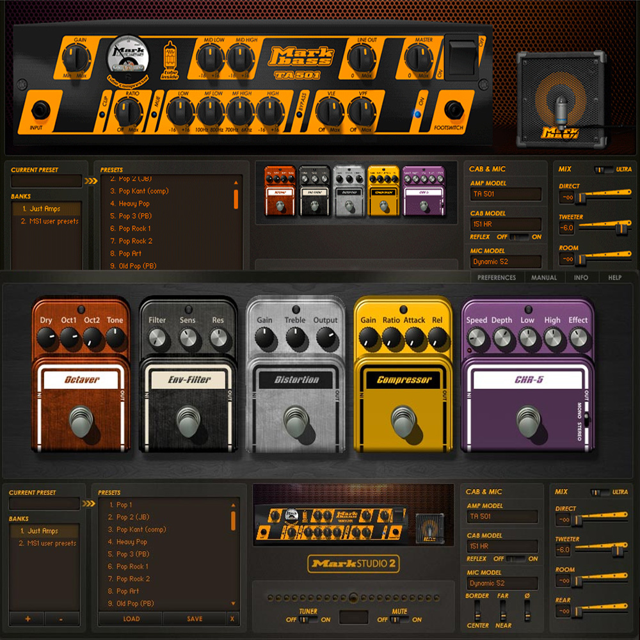Stomp the Compressor pedal footswitch
Screen dimensions: 640x640
(404, 421)
